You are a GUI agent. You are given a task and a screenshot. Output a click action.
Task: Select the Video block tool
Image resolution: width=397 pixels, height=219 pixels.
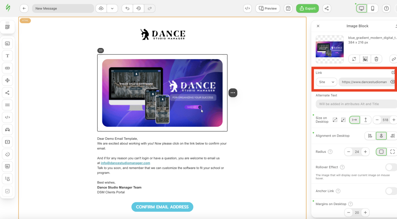pyautogui.click(x=7, y=142)
